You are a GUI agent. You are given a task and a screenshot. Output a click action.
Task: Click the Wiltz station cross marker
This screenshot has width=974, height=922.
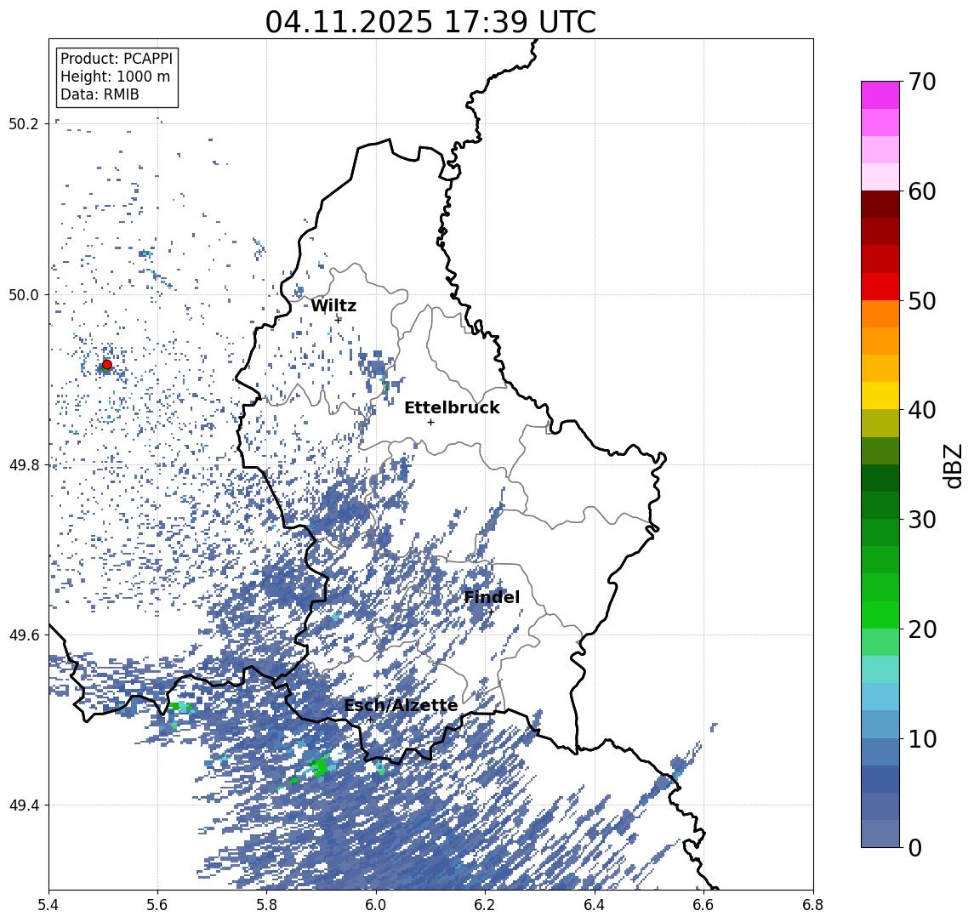[339, 320]
